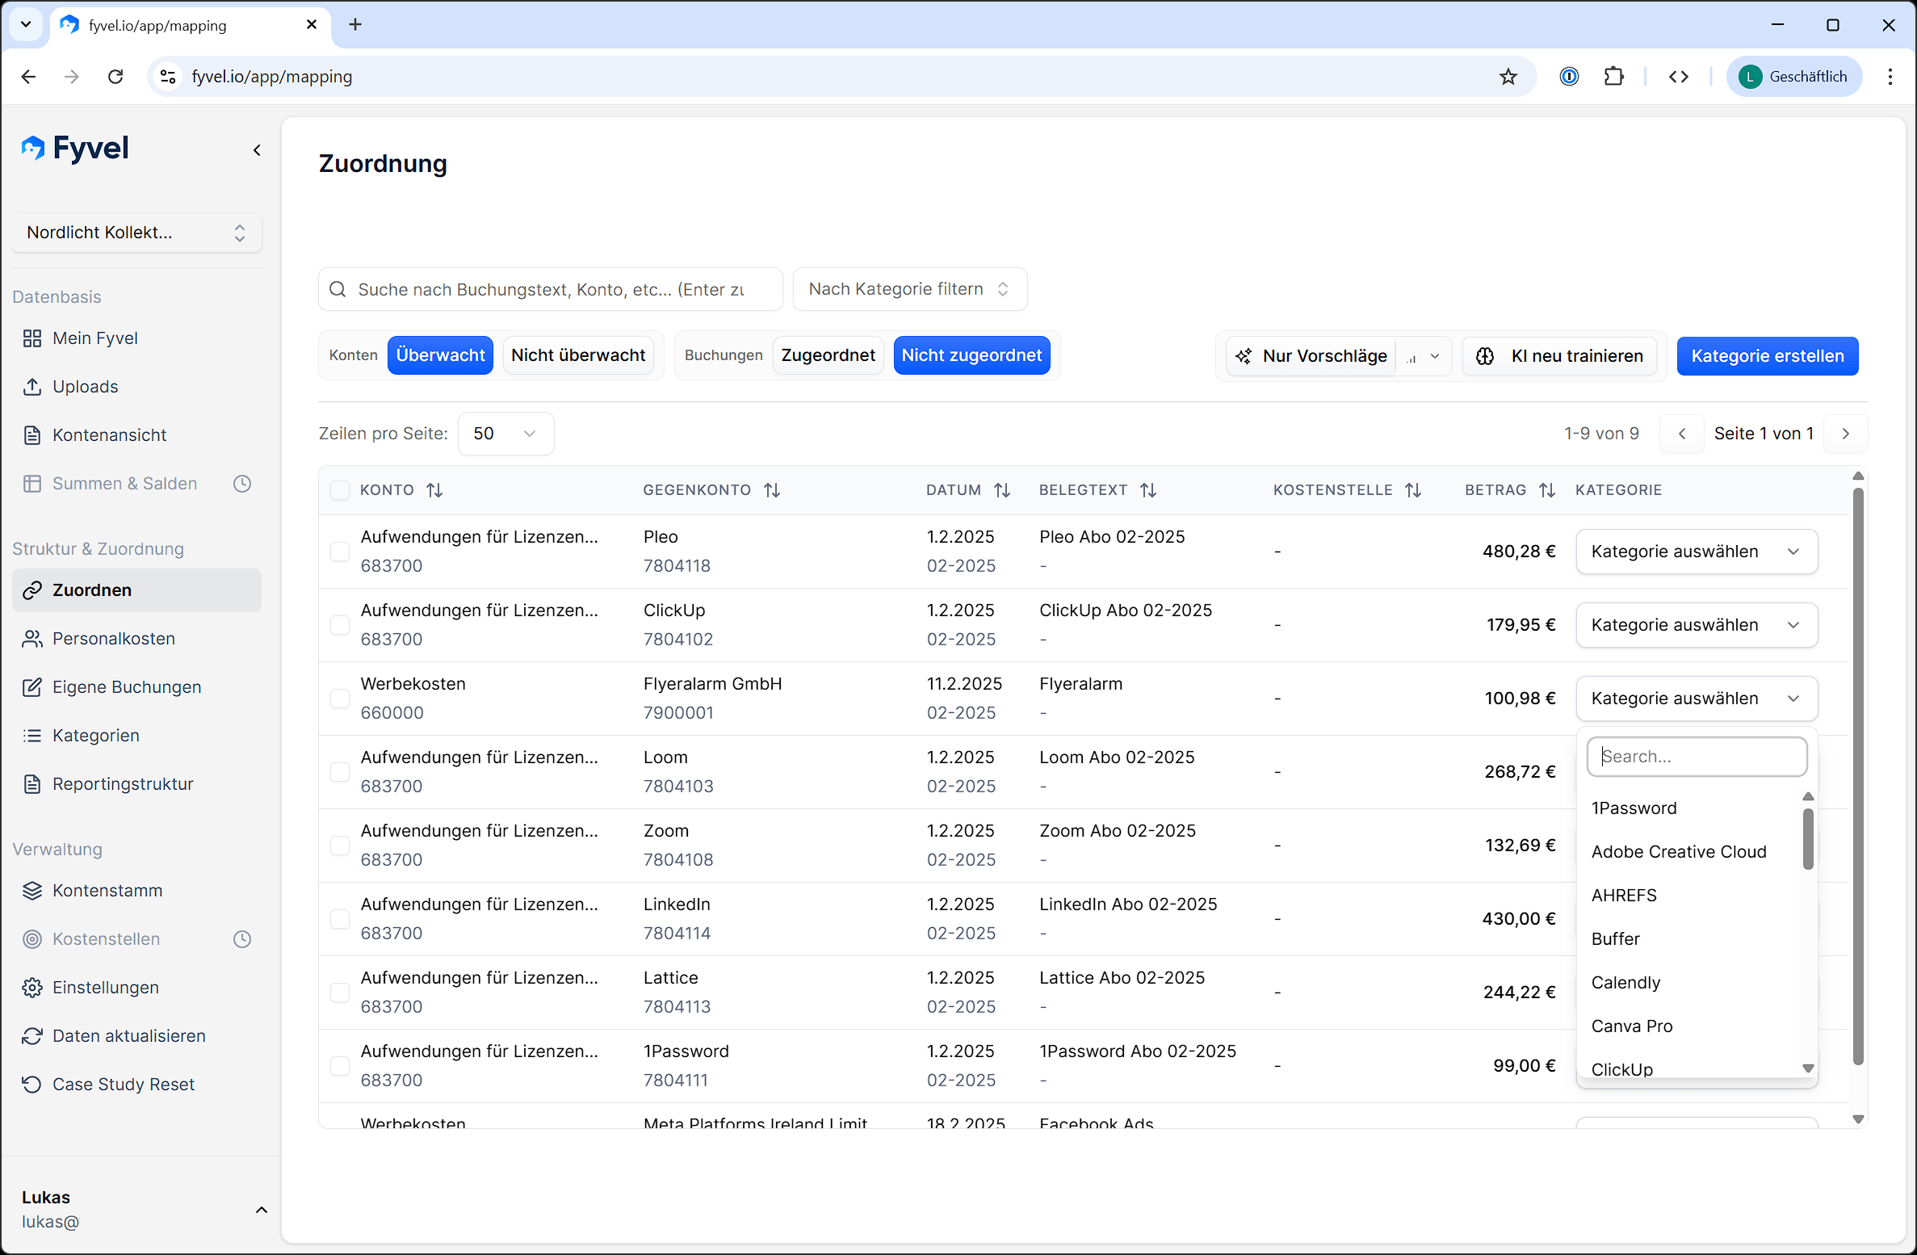1917x1255 pixels.
Task: Go to Uploads page
Action: tap(85, 387)
